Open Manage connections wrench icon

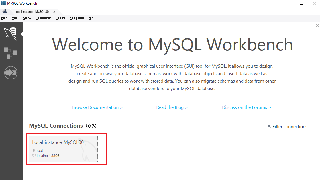[x=94, y=126]
